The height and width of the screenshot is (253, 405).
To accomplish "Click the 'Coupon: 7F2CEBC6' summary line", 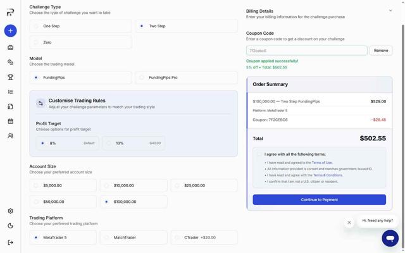I will 270,120.
